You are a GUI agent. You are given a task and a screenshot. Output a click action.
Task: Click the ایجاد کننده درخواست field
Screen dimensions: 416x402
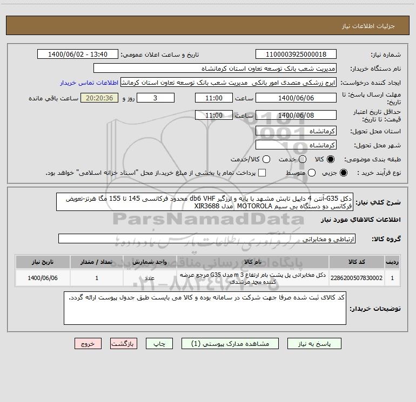pyautogui.click(x=229, y=83)
